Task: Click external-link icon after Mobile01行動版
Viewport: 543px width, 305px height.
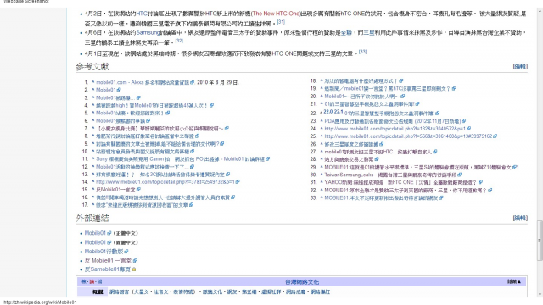Action: pos(126,252)
